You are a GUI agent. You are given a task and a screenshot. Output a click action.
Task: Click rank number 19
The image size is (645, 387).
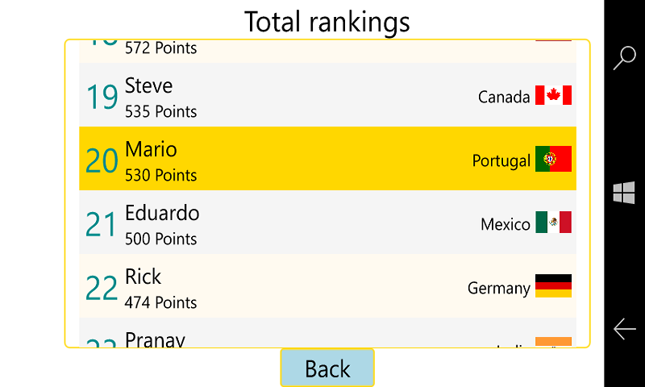pos(102,97)
